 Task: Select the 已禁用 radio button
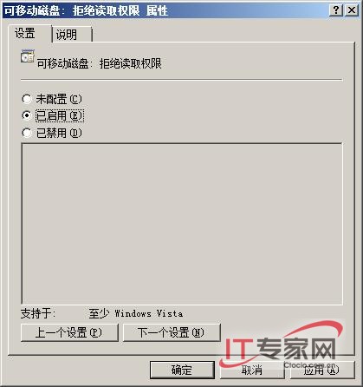pos(27,133)
